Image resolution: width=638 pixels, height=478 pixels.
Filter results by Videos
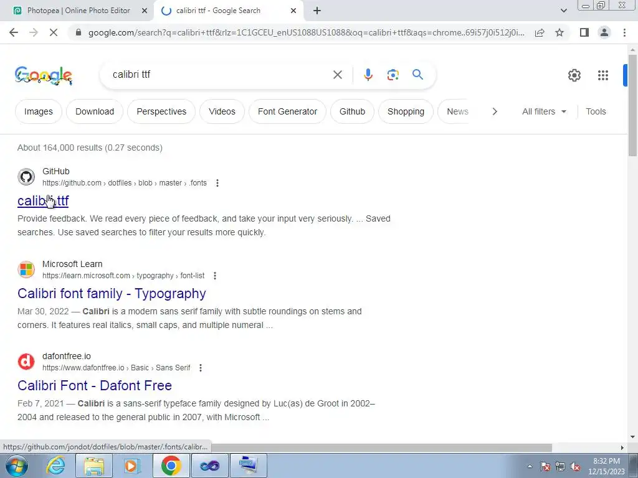coord(222,111)
